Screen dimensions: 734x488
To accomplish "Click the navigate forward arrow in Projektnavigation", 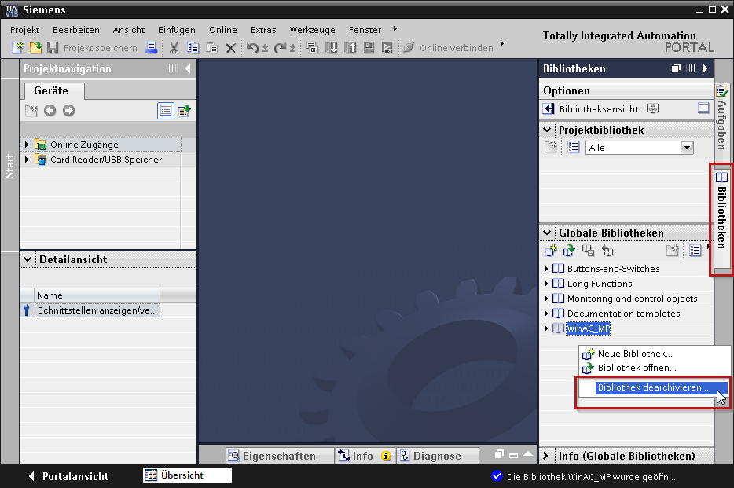I will click(x=69, y=111).
